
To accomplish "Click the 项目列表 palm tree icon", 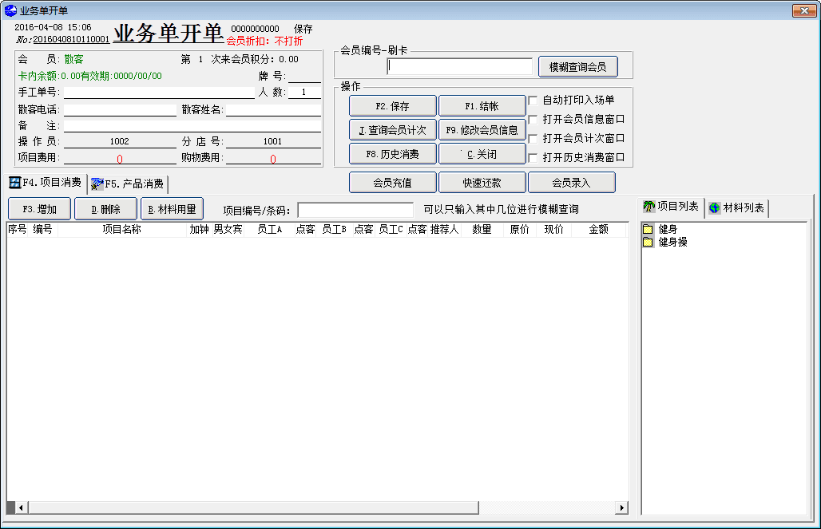I will [x=649, y=207].
